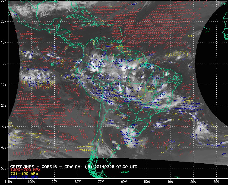Image resolution: width=228 pixels, height=185 pixels.
Task: Click the 50S latitude label
Action: (4, 168)
